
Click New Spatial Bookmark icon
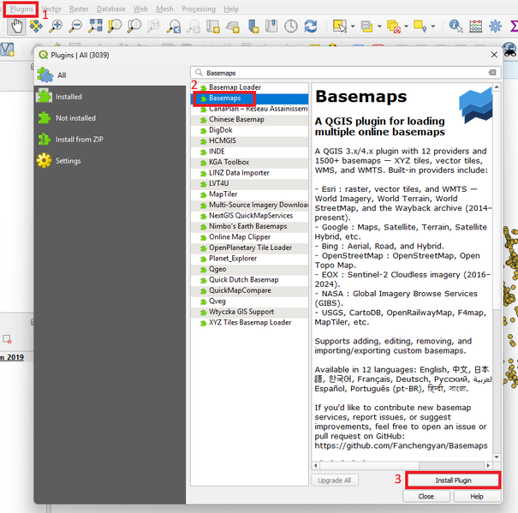click(253, 26)
